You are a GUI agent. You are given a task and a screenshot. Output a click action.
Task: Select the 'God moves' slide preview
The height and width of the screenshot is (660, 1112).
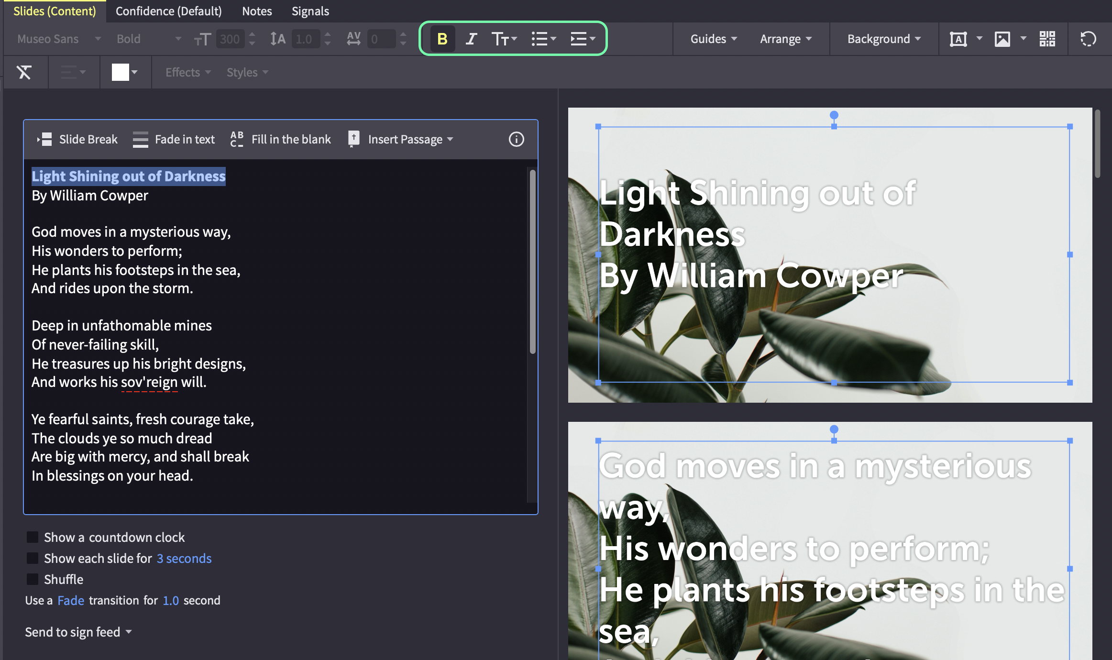tap(830, 541)
